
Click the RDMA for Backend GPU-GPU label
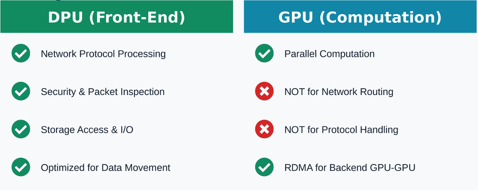pyautogui.click(x=350, y=168)
